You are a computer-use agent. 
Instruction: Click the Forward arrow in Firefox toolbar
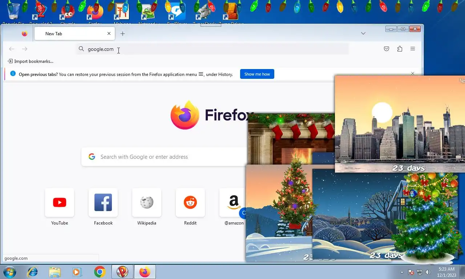[x=25, y=49]
